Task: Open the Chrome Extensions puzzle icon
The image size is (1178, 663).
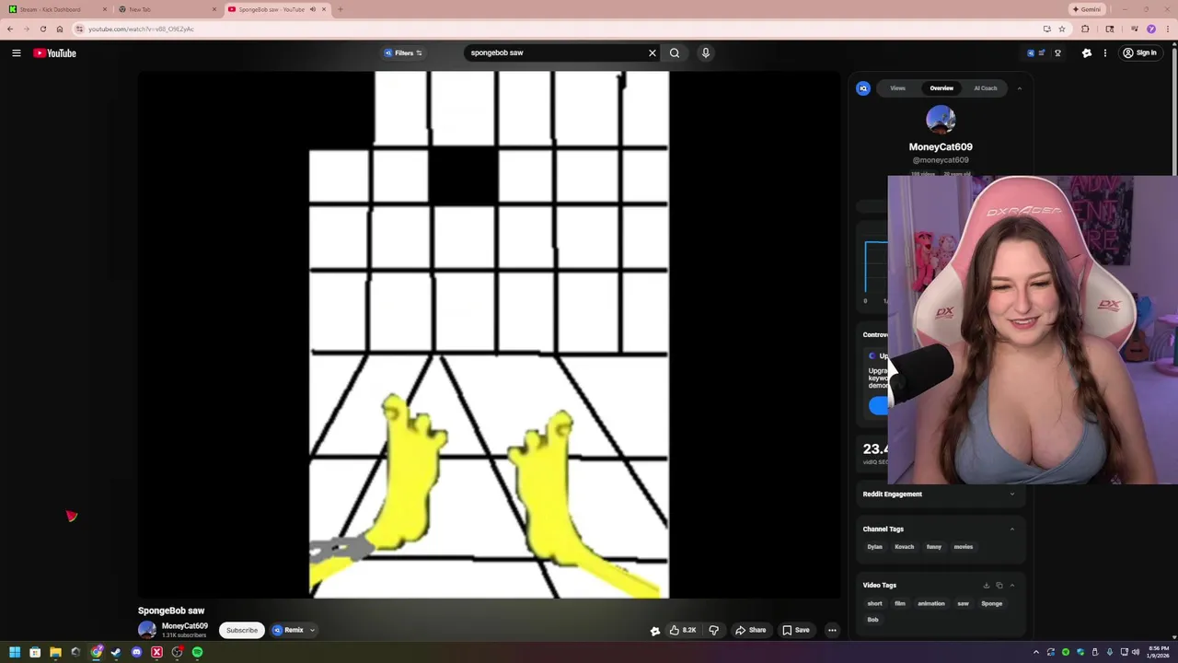Action: [1085, 29]
